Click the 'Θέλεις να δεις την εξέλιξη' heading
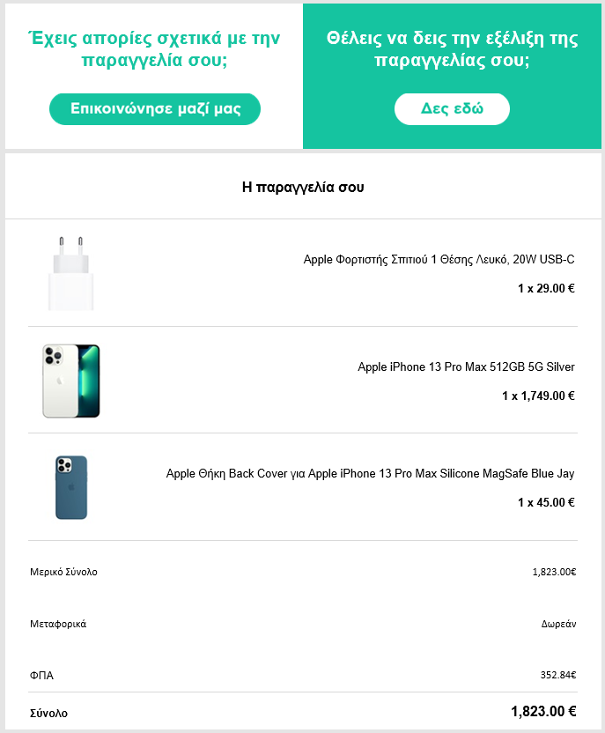The height and width of the screenshot is (733, 605). click(x=452, y=49)
